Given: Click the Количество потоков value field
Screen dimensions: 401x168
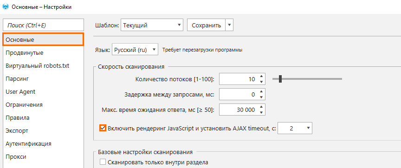Looking at the screenshot, I should pos(239,79).
